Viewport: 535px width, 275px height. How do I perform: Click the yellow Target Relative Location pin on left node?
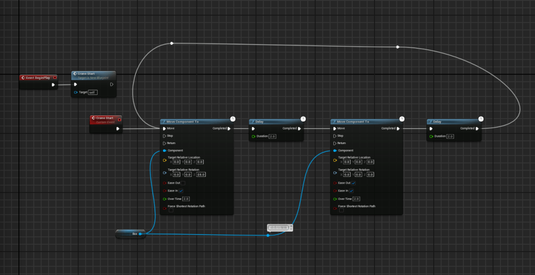point(165,160)
